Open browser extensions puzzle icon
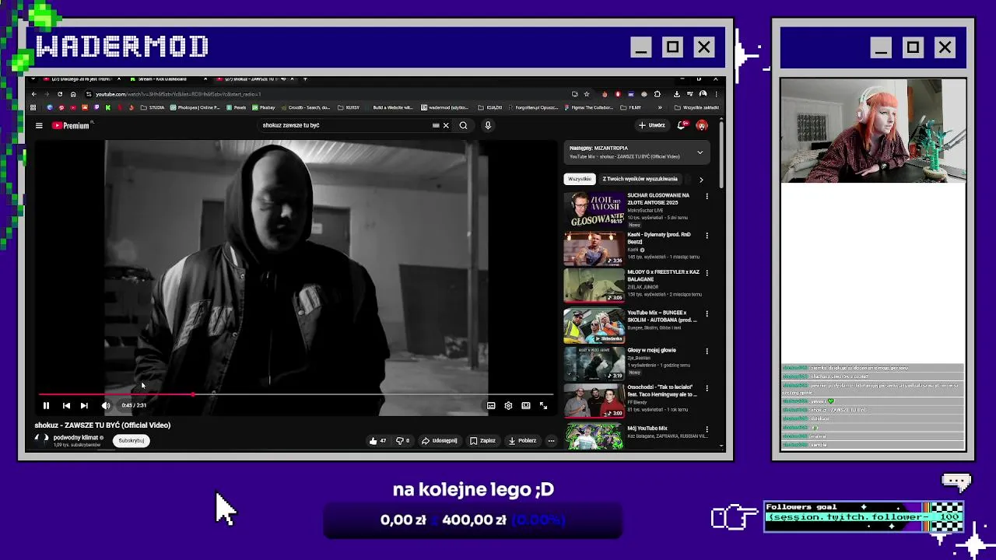996x560 pixels. (x=658, y=94)
